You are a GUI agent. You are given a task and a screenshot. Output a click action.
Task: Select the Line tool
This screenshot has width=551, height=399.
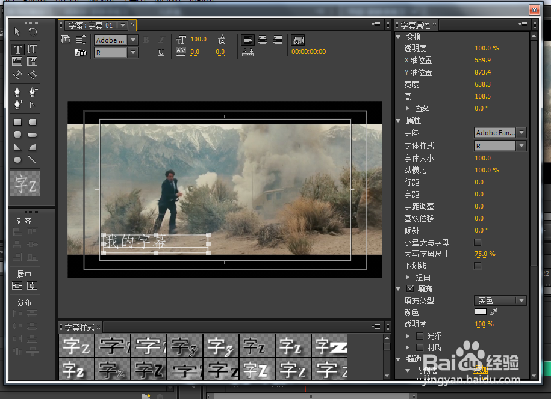coord(33,160)
